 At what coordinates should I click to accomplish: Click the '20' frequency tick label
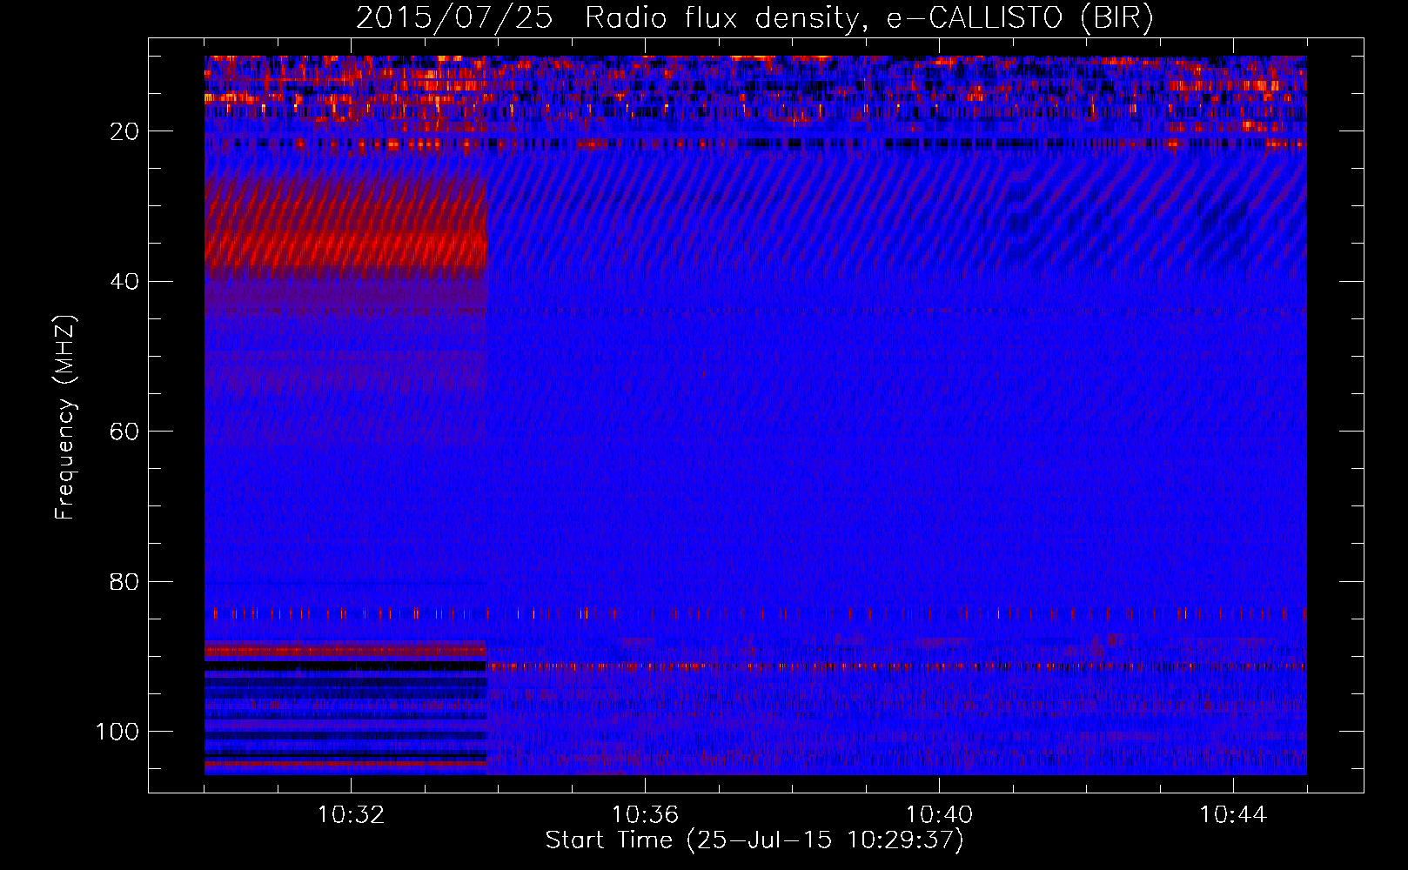(125, 131)
